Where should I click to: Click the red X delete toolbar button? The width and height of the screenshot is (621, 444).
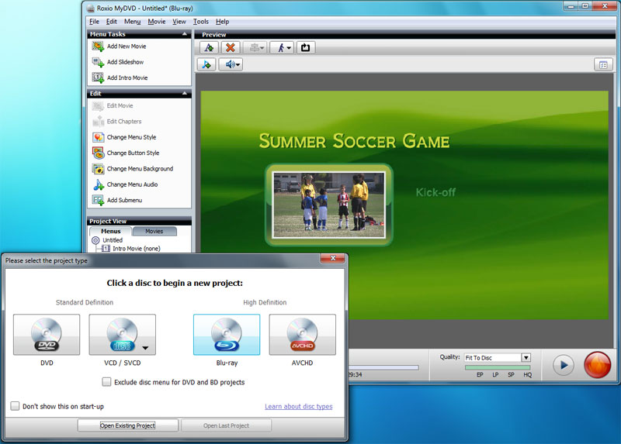[230, 48]
